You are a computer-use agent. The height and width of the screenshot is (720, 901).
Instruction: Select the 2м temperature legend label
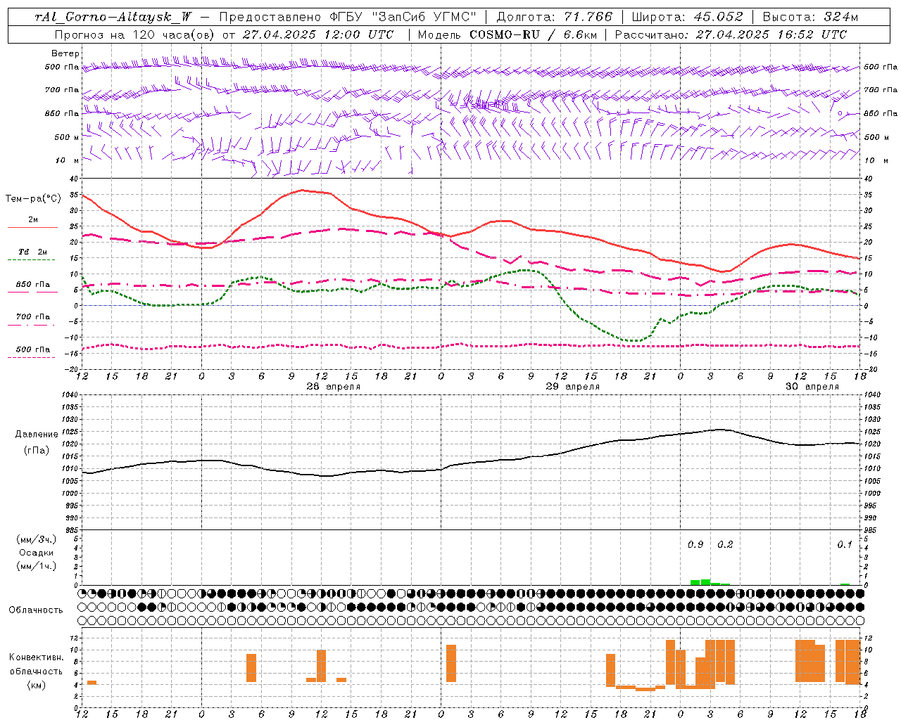point(33,219)
